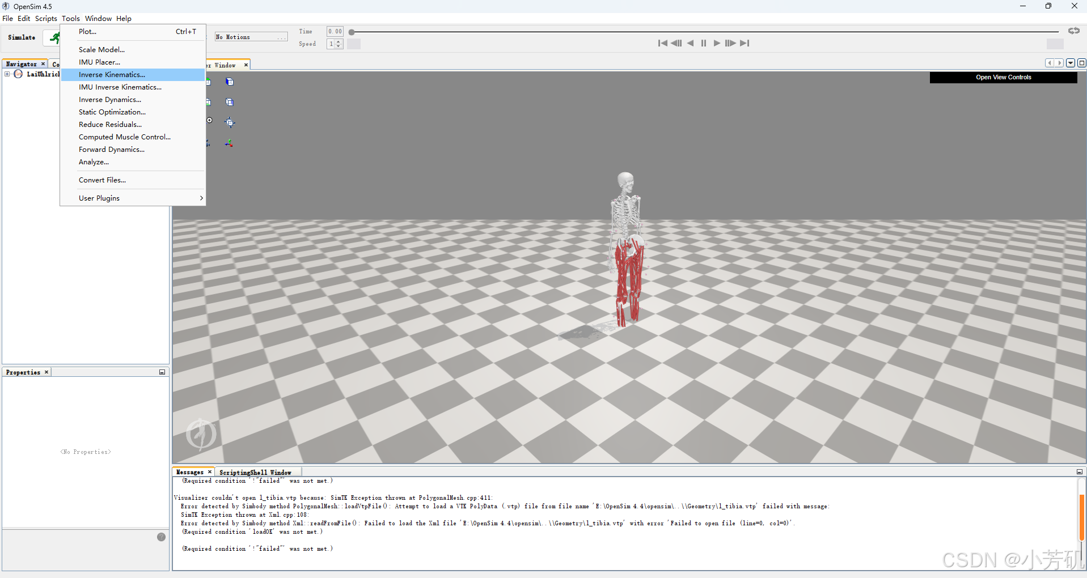1087x578 pixels.
Task: Click the zoom-to-fit circular icon in view toolbar
Action: pos(209,120)
